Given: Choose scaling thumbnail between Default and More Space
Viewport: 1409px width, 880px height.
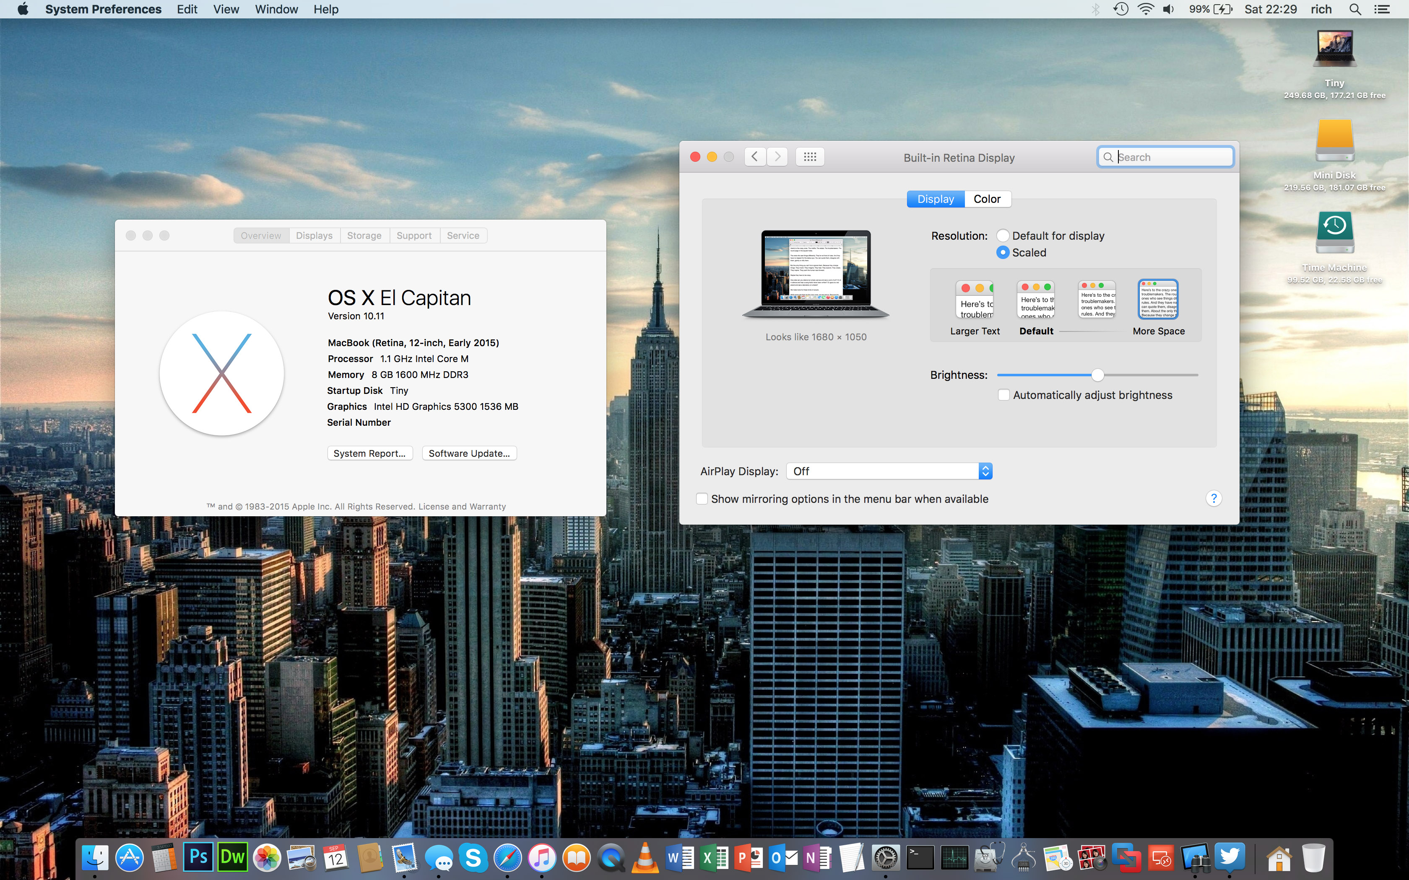Looking at the screenshot, I should tap(1097, 300).
